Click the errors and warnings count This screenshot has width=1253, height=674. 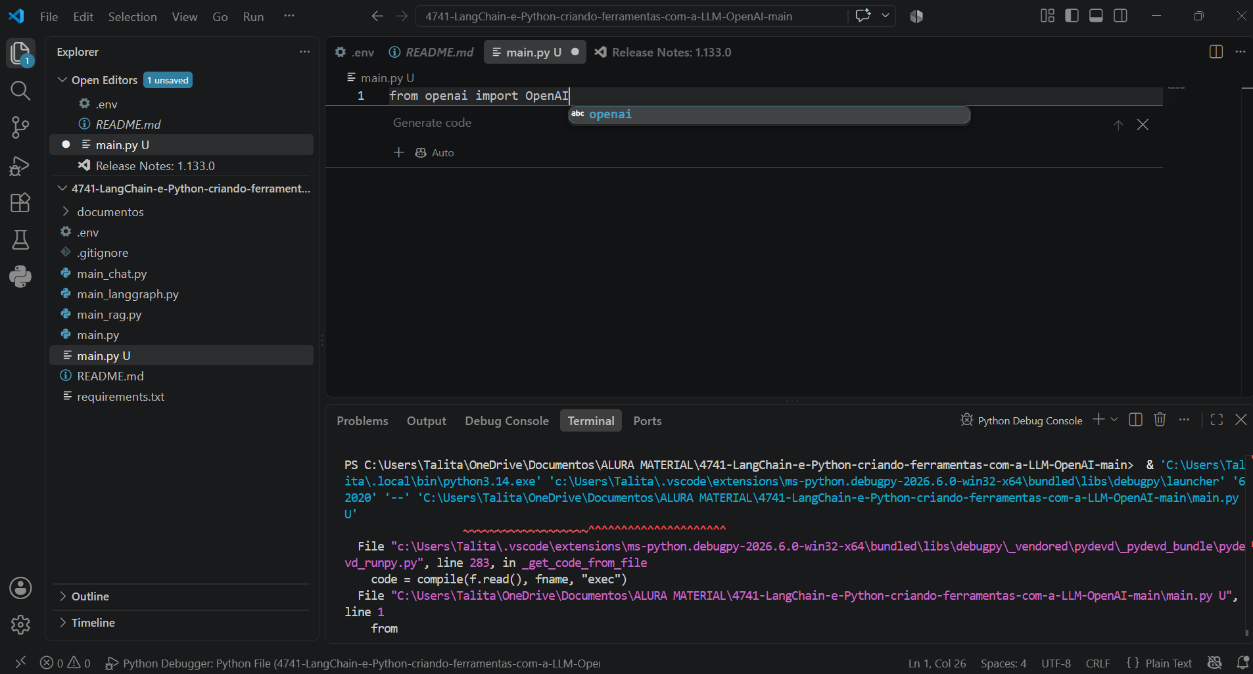click(65, 663)
